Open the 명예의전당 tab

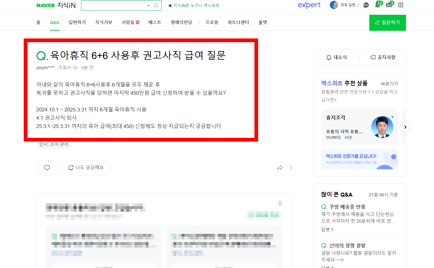pos(181,22)
